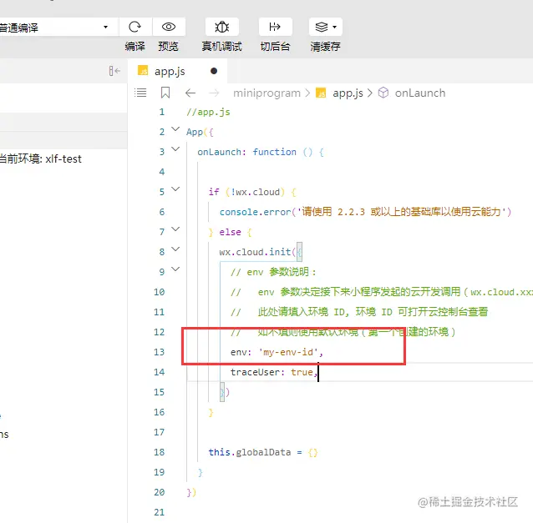Collapse code fold at line 5
533x523 pixels.
coord(175,189)
